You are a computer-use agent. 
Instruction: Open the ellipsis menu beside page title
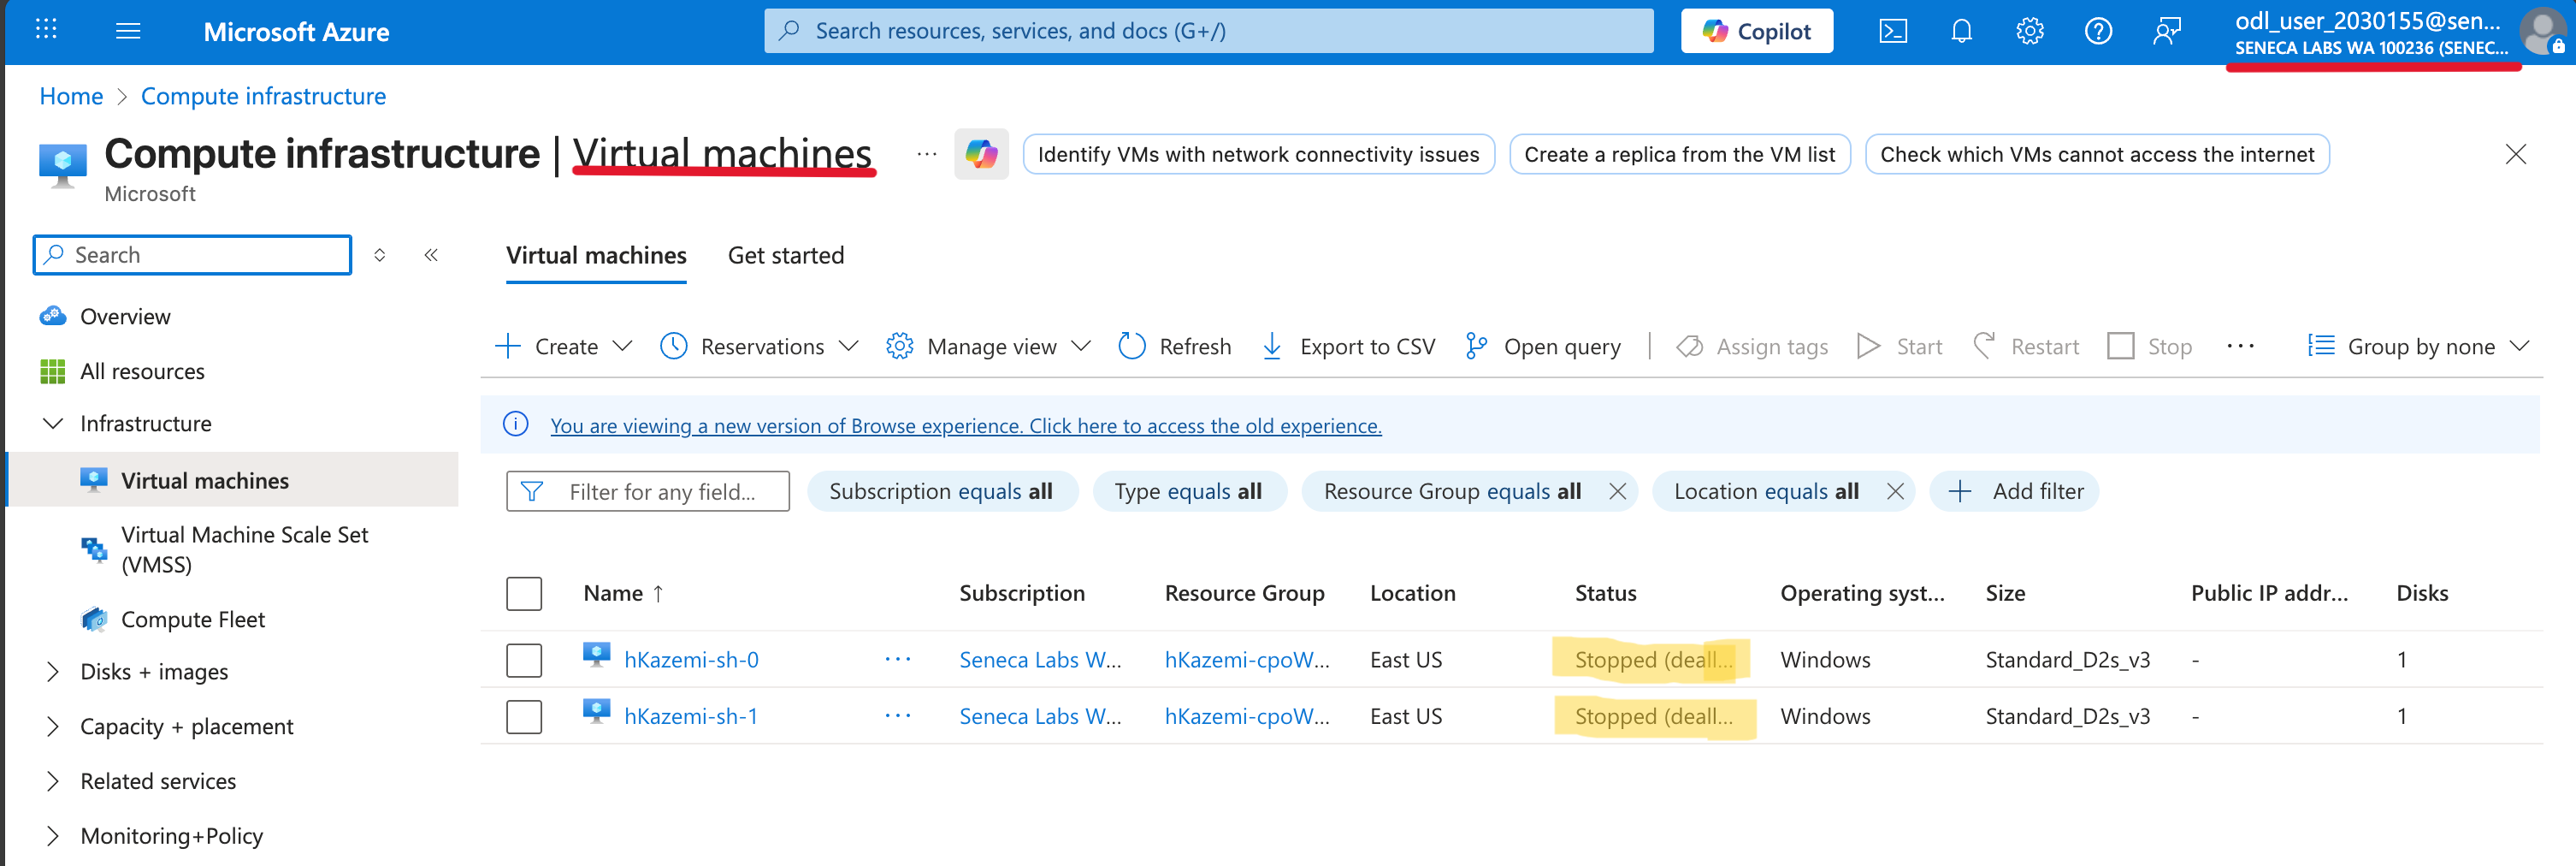click(927, 154)
